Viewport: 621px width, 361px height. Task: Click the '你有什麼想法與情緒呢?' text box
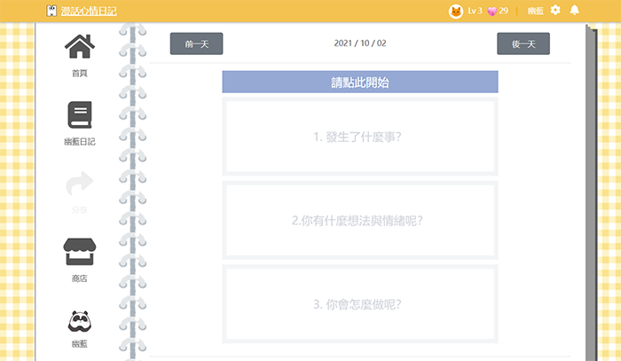tap(359, 220)
